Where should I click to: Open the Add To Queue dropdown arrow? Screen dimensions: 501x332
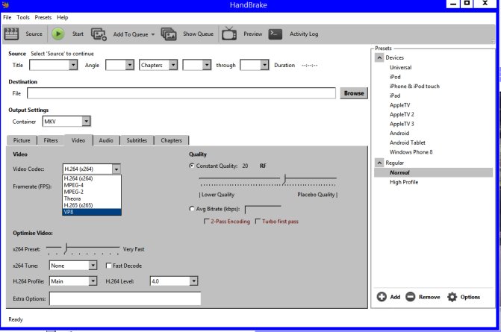[153, 34]
